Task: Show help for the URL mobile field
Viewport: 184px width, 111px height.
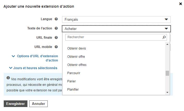Action: (56, 47)
